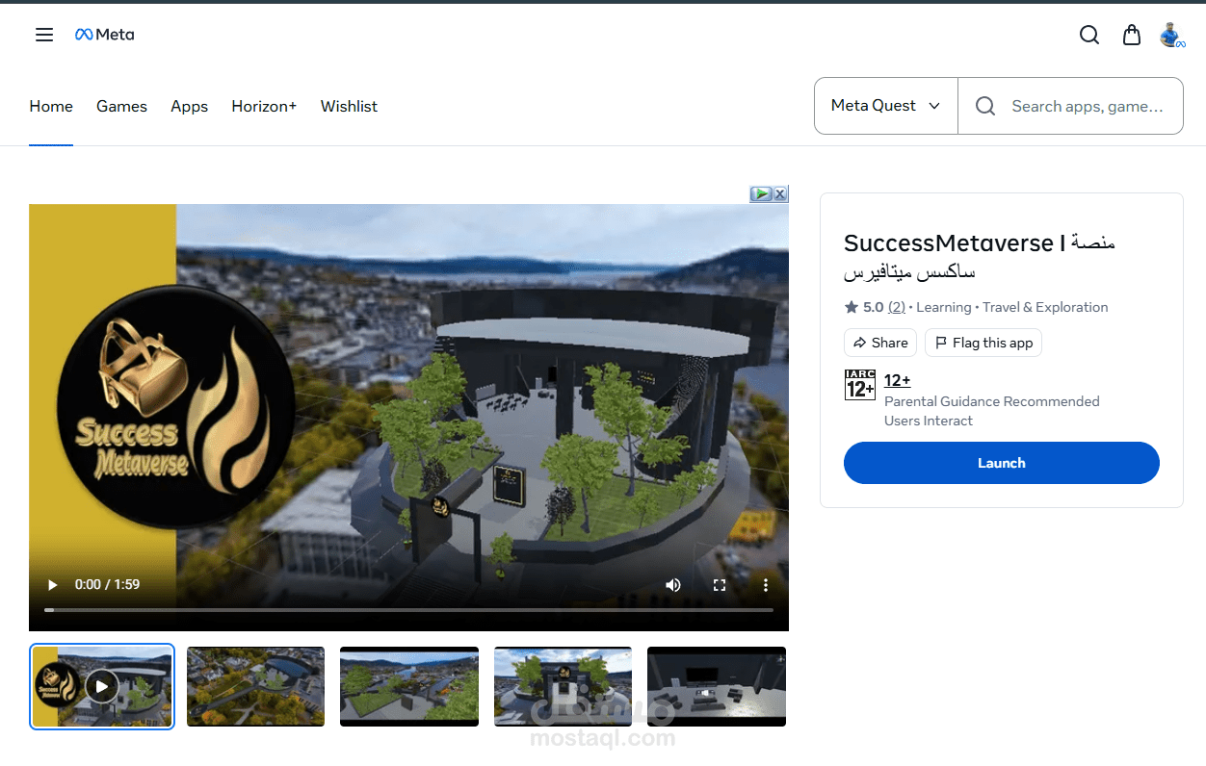Open the search magnifier in header
Screen dimensions: 1206x766
(x=1089, y=35)
